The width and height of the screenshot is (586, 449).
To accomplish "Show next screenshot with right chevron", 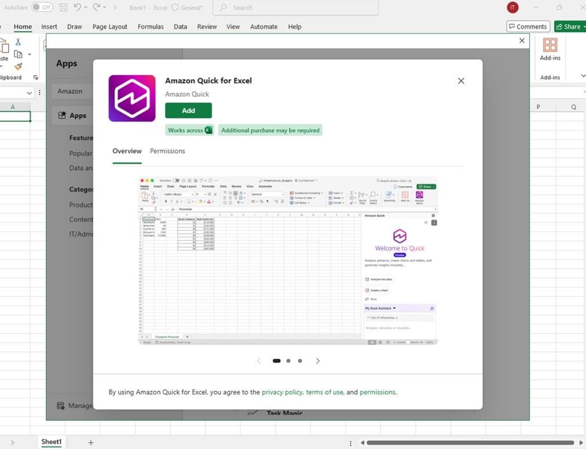I will [x=318, y=361].
